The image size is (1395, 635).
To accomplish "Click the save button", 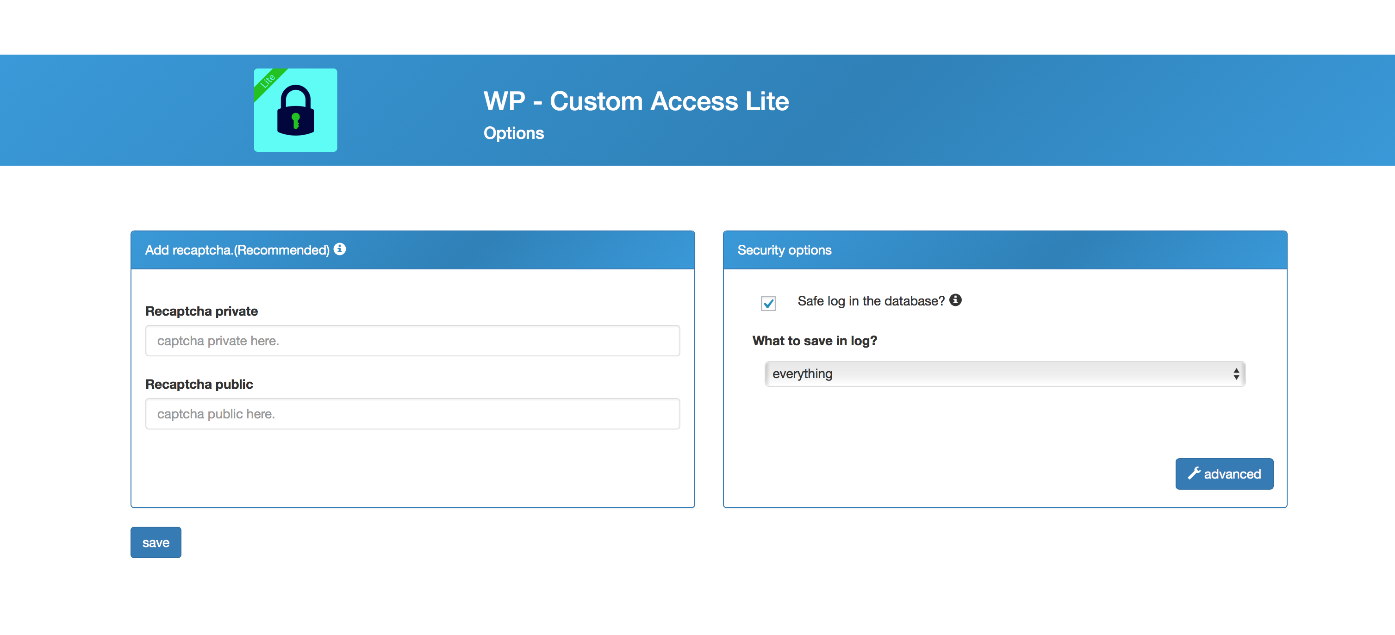I will pos(156,542).
